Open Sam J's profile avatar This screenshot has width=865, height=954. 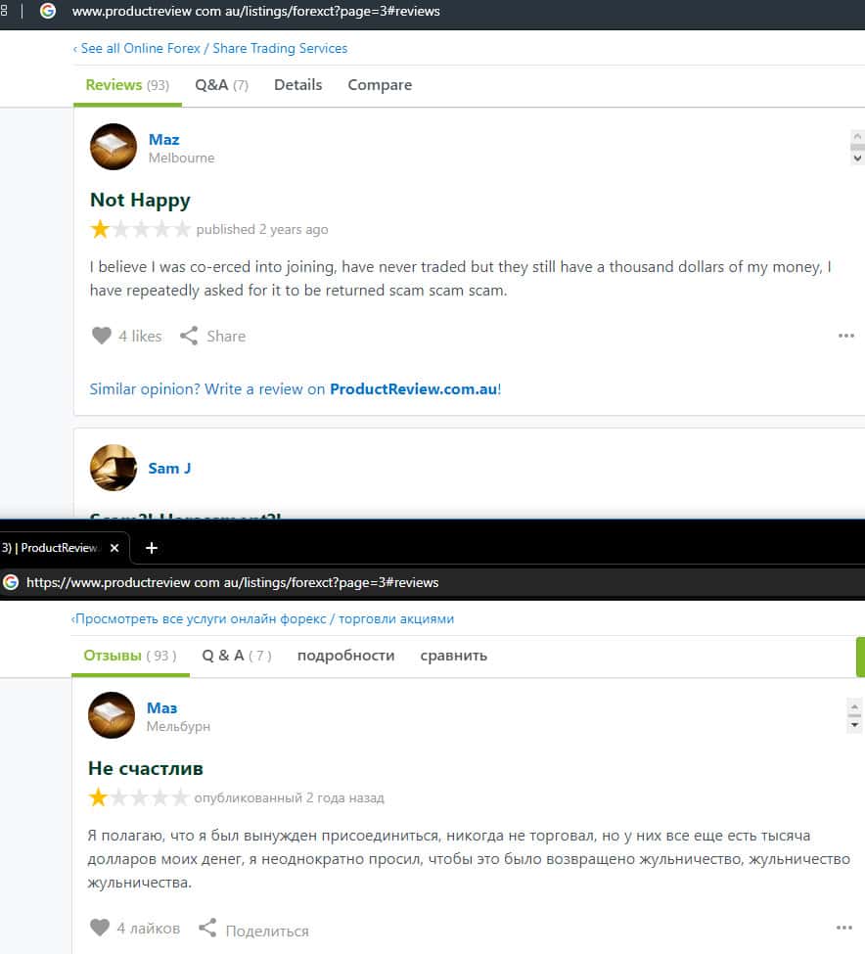(114, 468)
